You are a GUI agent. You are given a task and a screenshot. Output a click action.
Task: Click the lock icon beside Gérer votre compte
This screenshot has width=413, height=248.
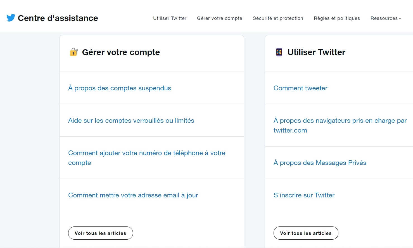pyautogui.click(x=74, y=52)
